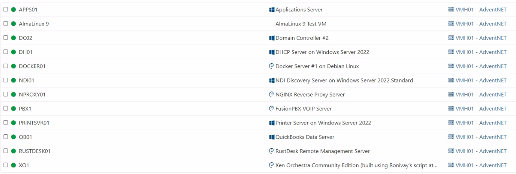
Task: Click the Debian icon for RustDesk Remote Management
Action: coord(271,151)
